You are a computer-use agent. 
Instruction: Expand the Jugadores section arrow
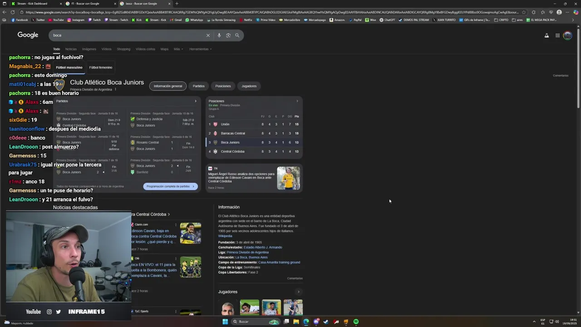(x=298, y=292)
